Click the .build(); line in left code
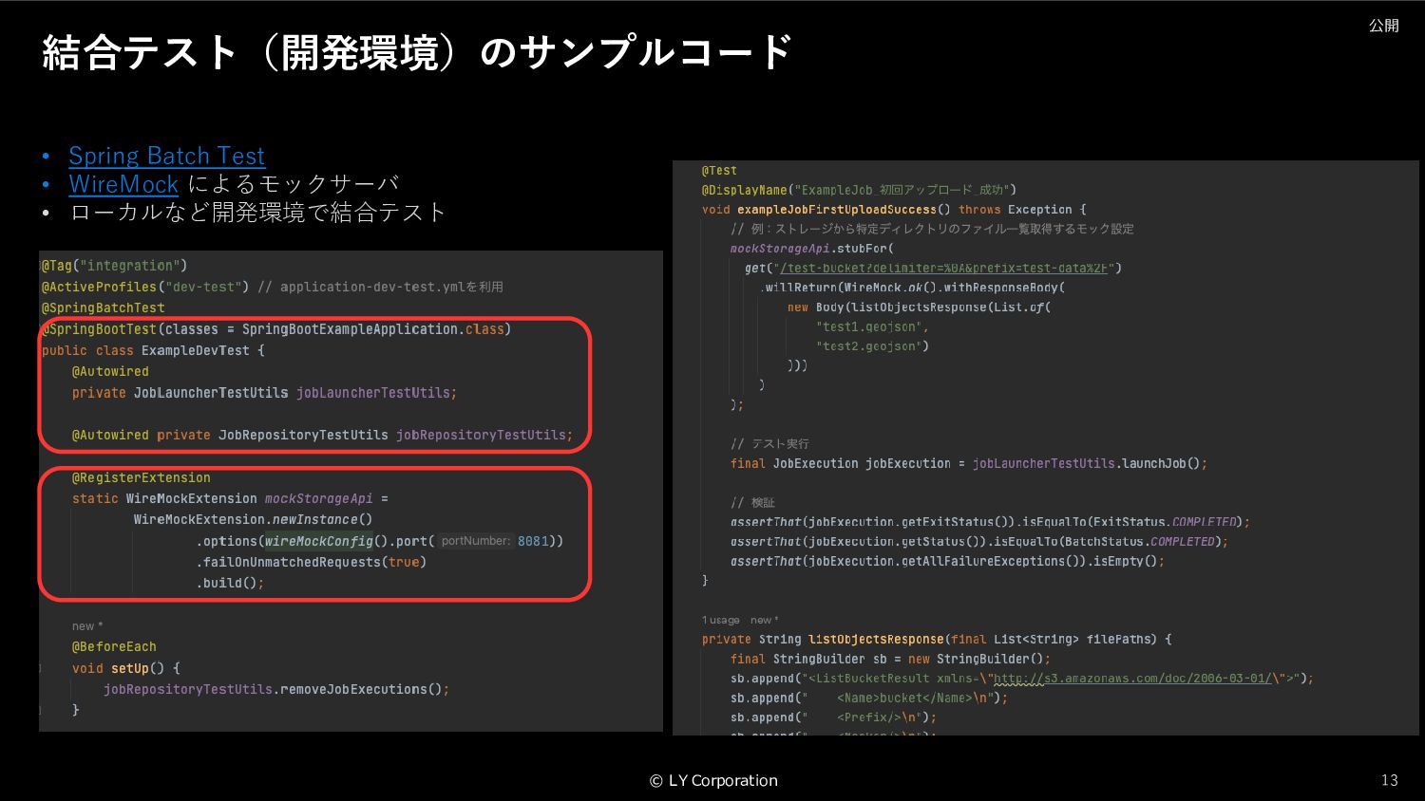 (230, 583)
